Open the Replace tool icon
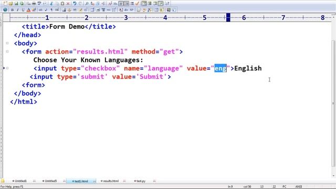336x189 pixels. coord(92,4)
